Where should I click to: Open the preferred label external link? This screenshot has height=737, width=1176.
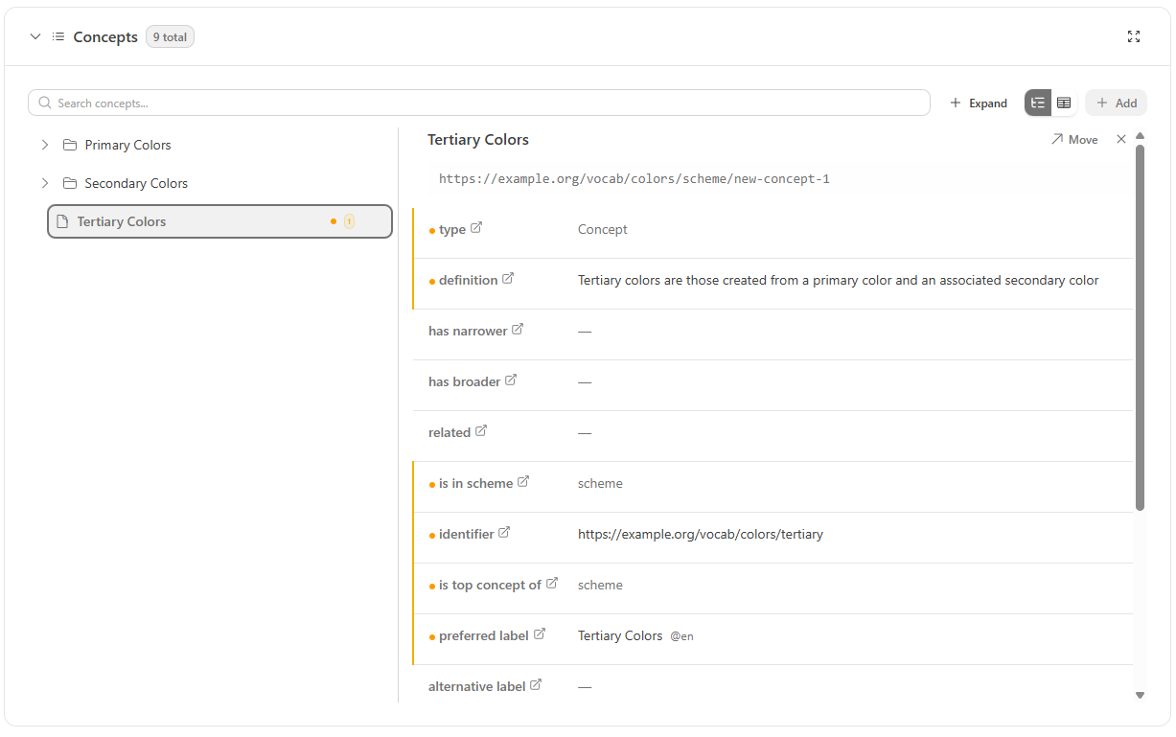tap(540, 633)
